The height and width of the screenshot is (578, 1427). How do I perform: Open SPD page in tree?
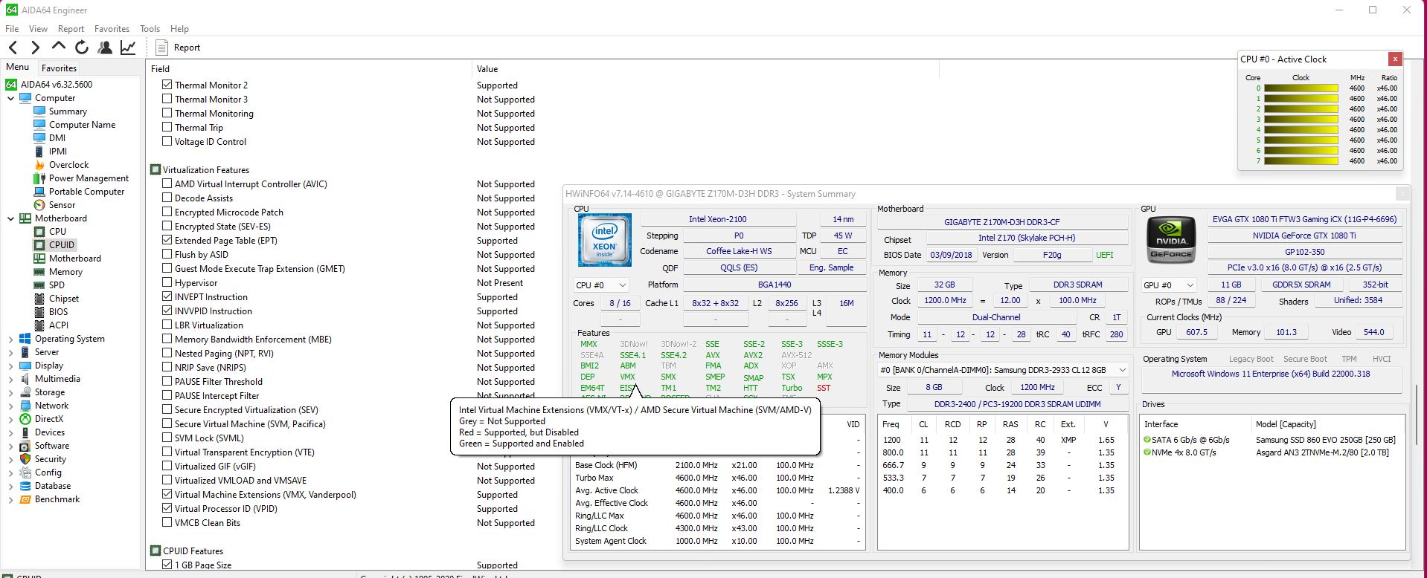(57, 285)
